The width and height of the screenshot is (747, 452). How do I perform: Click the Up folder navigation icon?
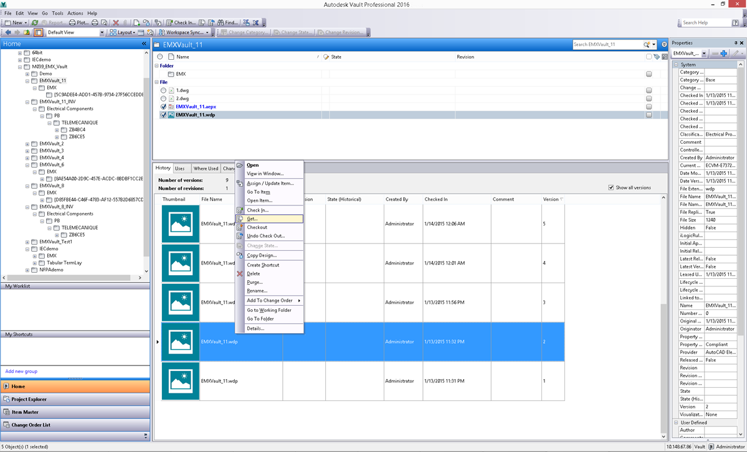click(27, 32)
